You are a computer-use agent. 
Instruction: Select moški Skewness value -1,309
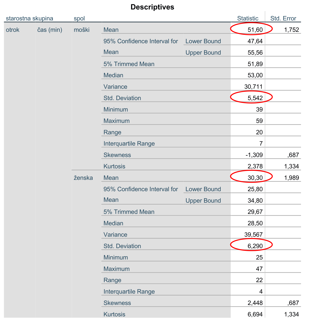click(x=254, y=155)
